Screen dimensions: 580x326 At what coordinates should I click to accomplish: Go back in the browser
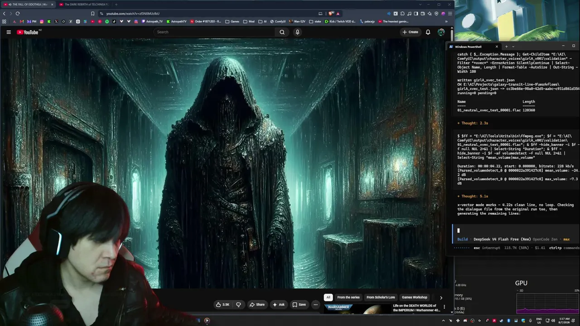point(4,14)
